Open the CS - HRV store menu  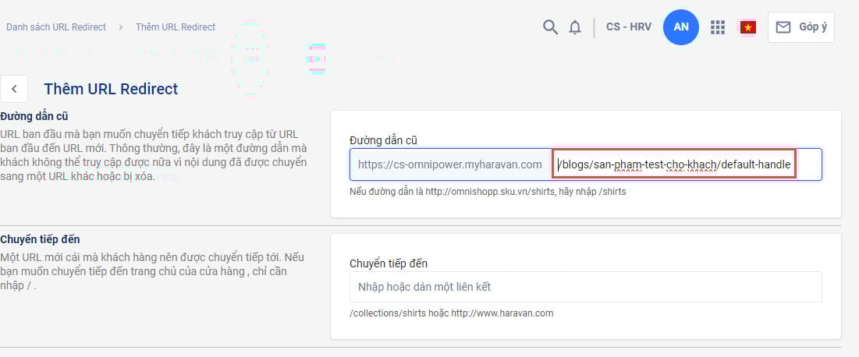[x=628, y=27]
